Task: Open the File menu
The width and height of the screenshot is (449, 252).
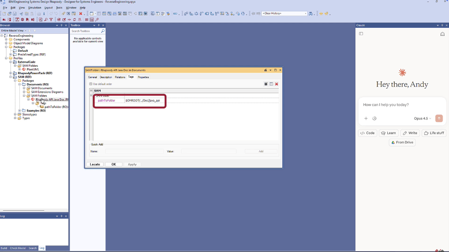Action: [x=5, y=8]
